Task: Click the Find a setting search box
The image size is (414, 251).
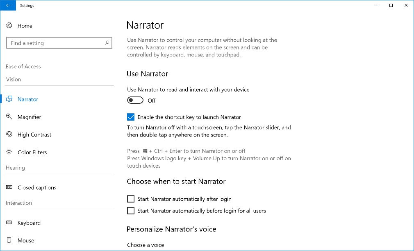Action: (55, 43)
